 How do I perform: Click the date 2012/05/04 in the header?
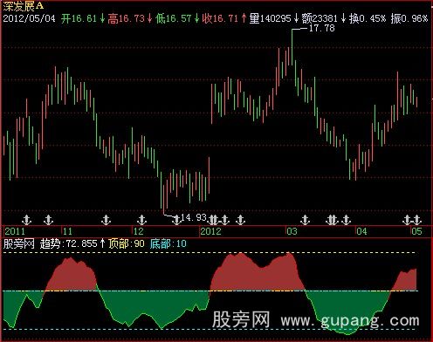[29, 18]
